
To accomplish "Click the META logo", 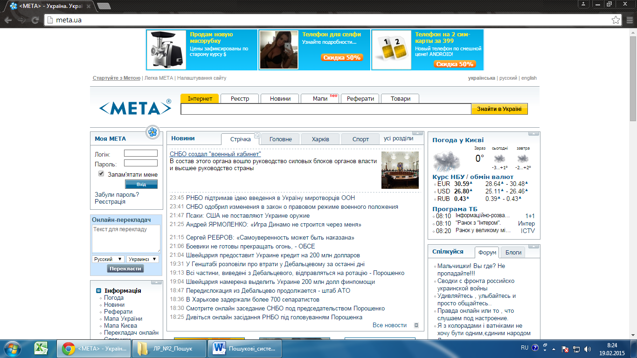I will click(135, 108).
